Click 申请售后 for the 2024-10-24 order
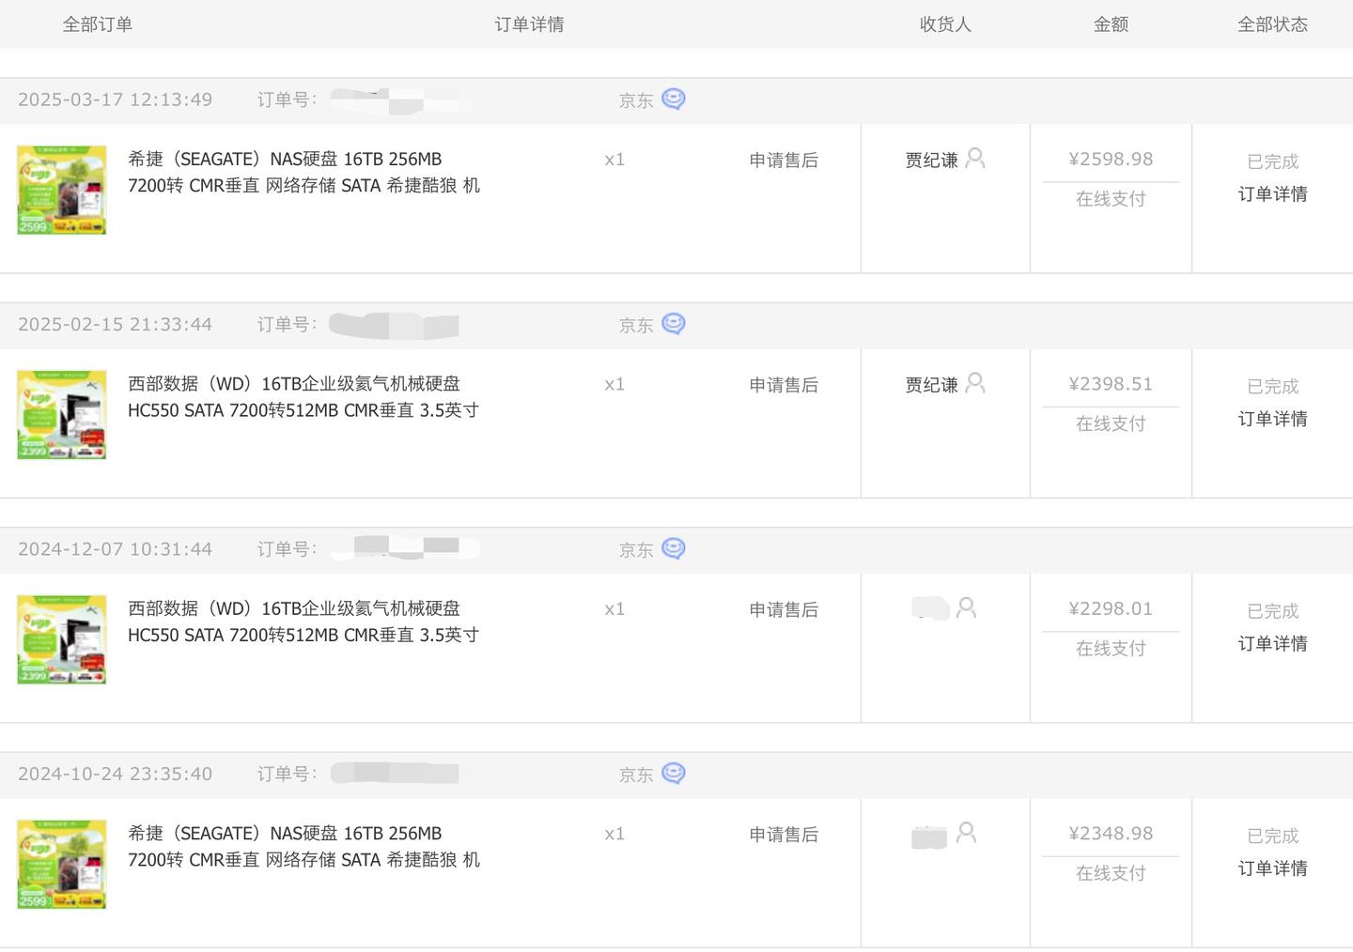 click(784, 835)
